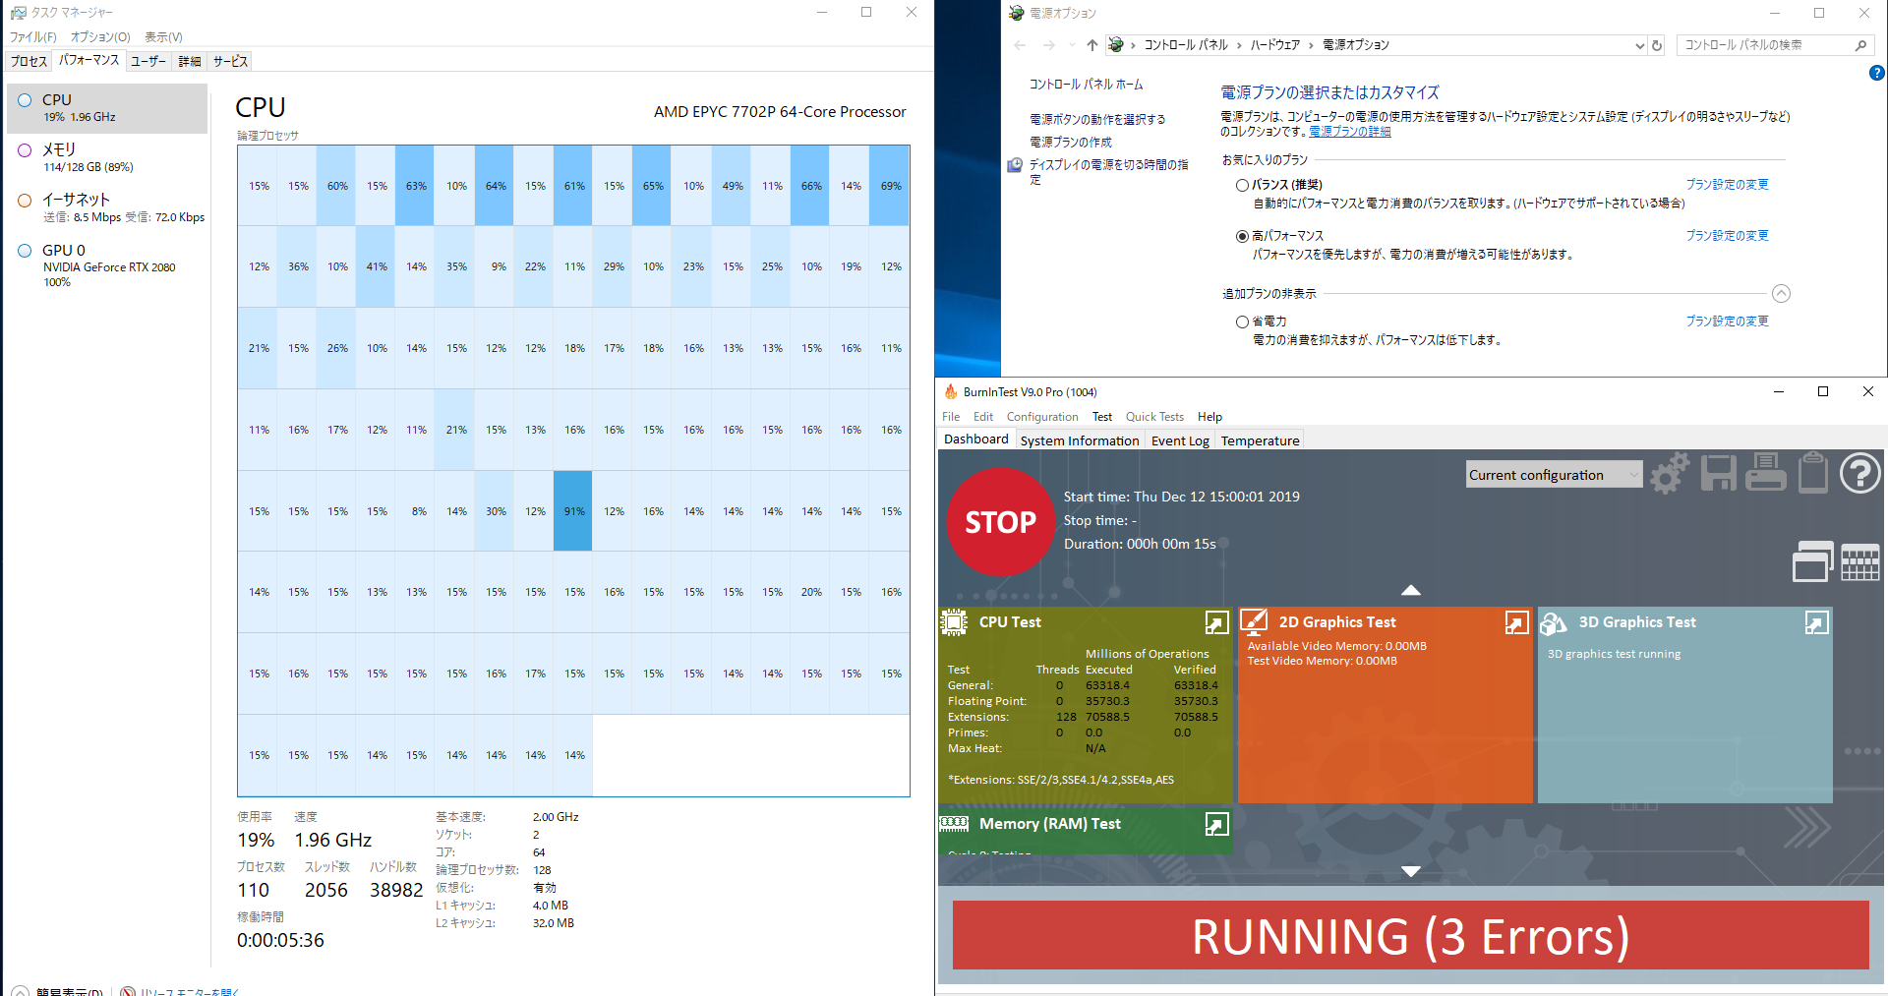Image resolution: width=1888 pixels, height=996 pixels.
Task: Click the RAM stick icon on Memory Test tile
Action: (x=954, y=823)
